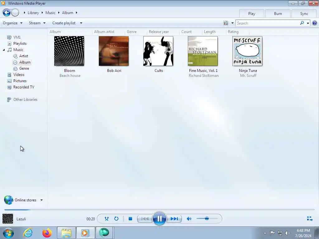
Task: Click Library in the breadcrumb
Action: point(33,12)
